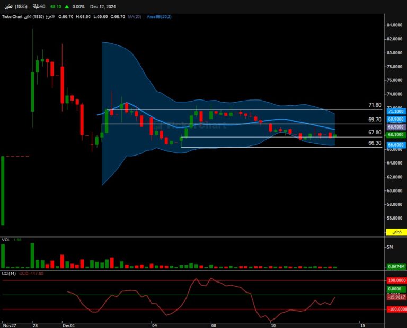Viewport: 407px width, 328px height.
Task: Select the green 68.1000 current price tag
Action: click(396, 135)
